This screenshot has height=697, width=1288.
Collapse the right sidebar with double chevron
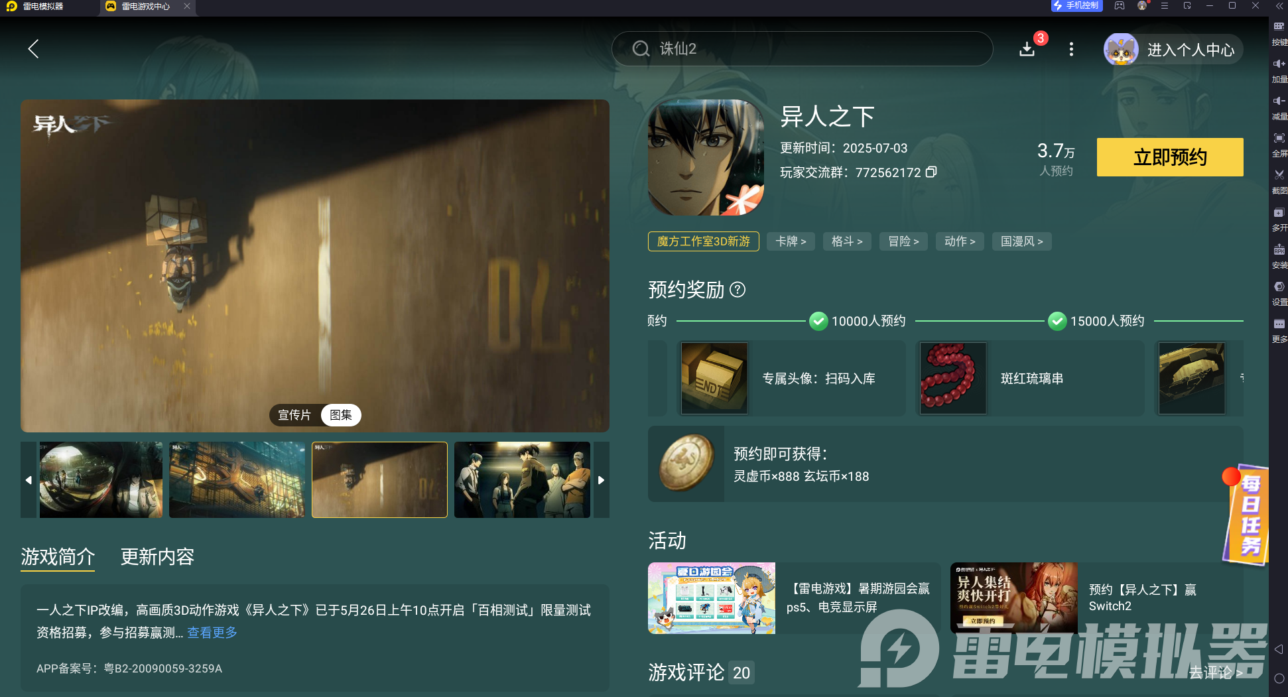pos(1279,6)
